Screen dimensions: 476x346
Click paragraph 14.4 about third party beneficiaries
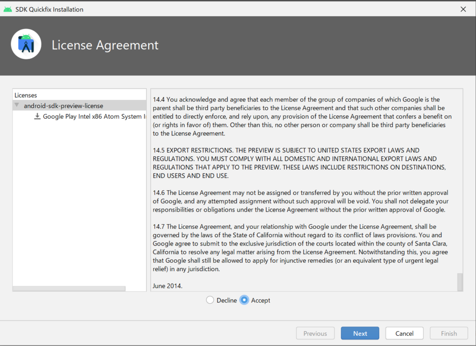(x=302, y=116)
